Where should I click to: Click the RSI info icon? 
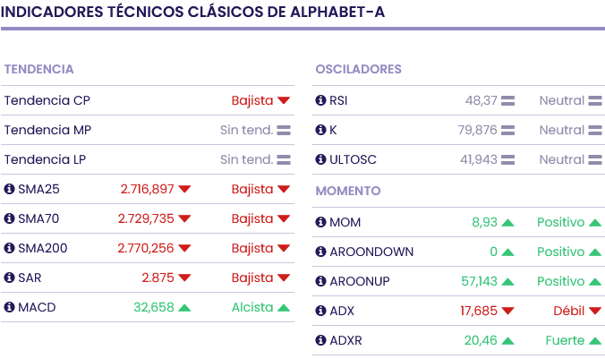point(321,100)
